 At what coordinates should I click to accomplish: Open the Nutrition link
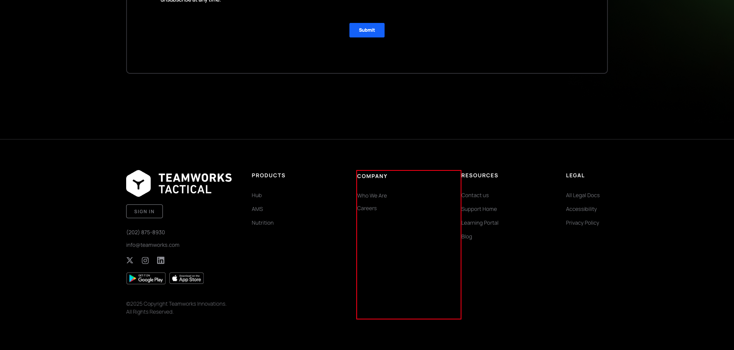click(x=262, y=223)
